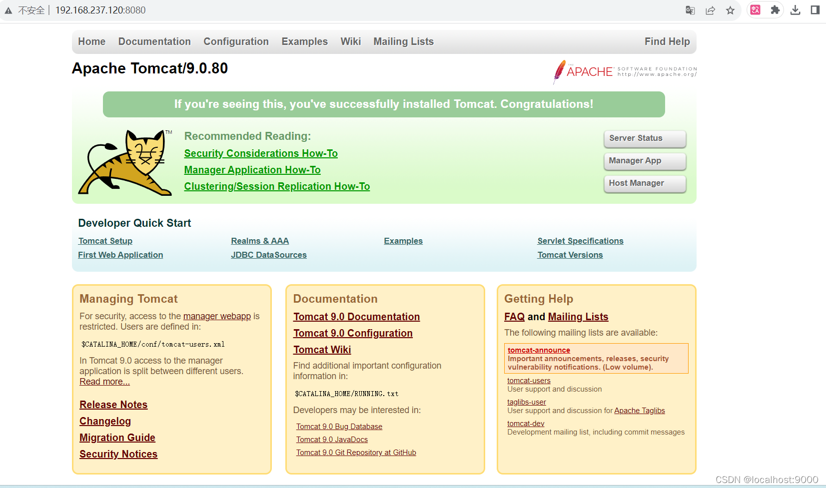This screenshot has width=826, height=488.
Task: Open the Documentation nav item
Action: click(x=154, y=41)
